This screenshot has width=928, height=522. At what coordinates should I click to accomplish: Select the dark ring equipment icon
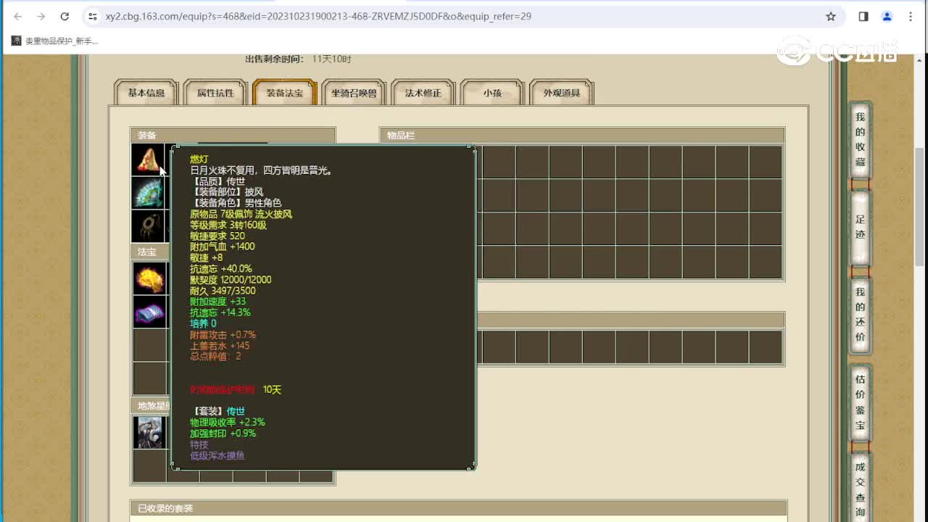coord(149,226)
